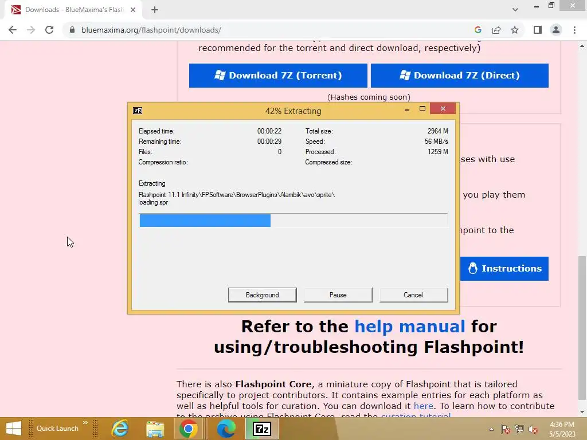Select the Downloads - BlueMaxima's Flash tab
The height and width of the screenshot is (440, 587).
click(74, 10)
